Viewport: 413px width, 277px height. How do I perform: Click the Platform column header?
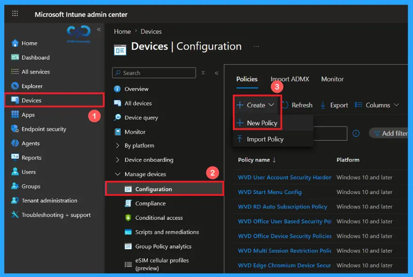tap(348, 160)
